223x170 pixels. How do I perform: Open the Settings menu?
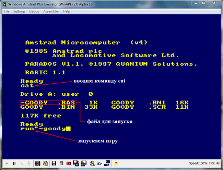19,11
